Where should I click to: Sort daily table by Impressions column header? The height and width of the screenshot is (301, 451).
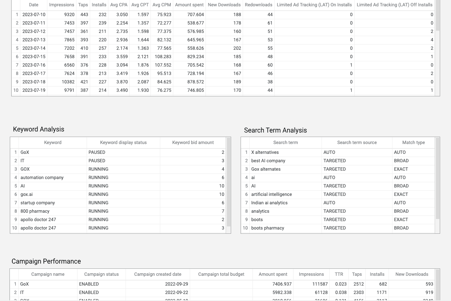pyautogui.click(x=62, y=5)
